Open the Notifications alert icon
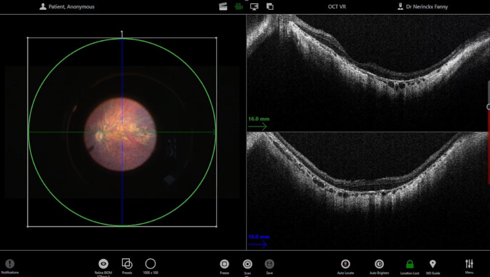Screen dimensions: 490x277 pyautogui.click(x=10, y=264)
